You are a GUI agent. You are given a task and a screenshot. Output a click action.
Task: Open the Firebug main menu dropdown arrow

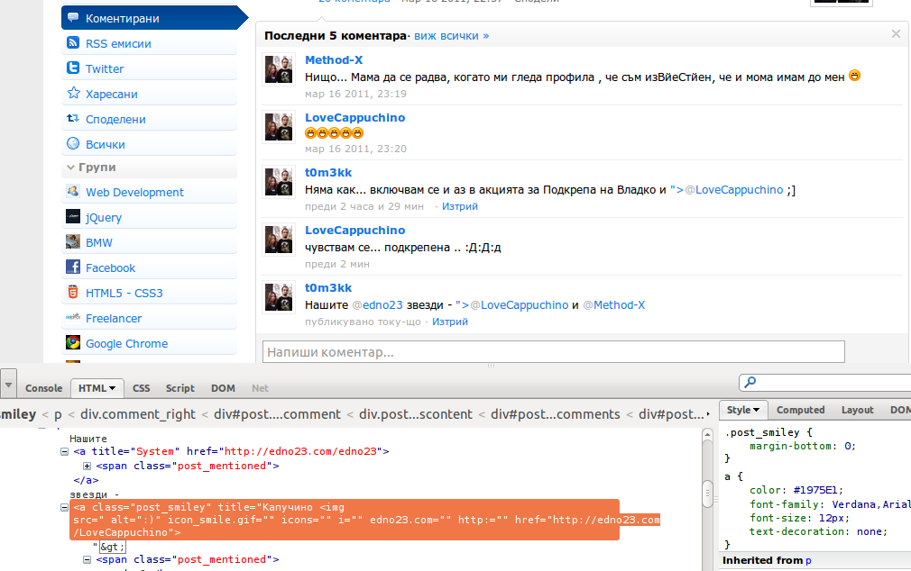click(x=8, y=385)
